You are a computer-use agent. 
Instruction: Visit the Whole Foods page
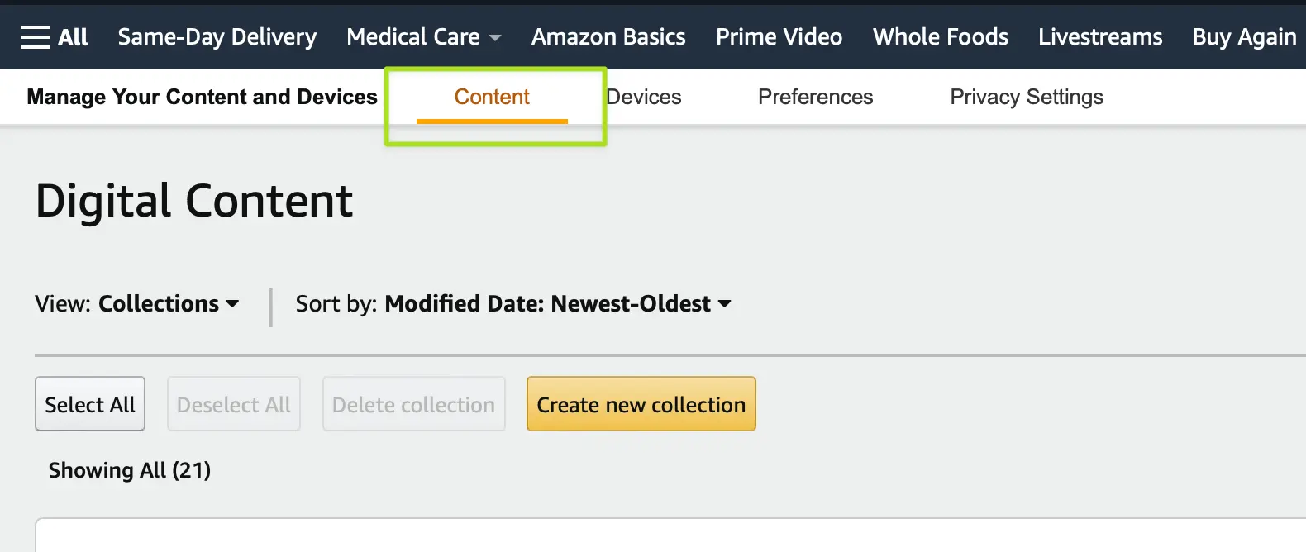(940, 37)
